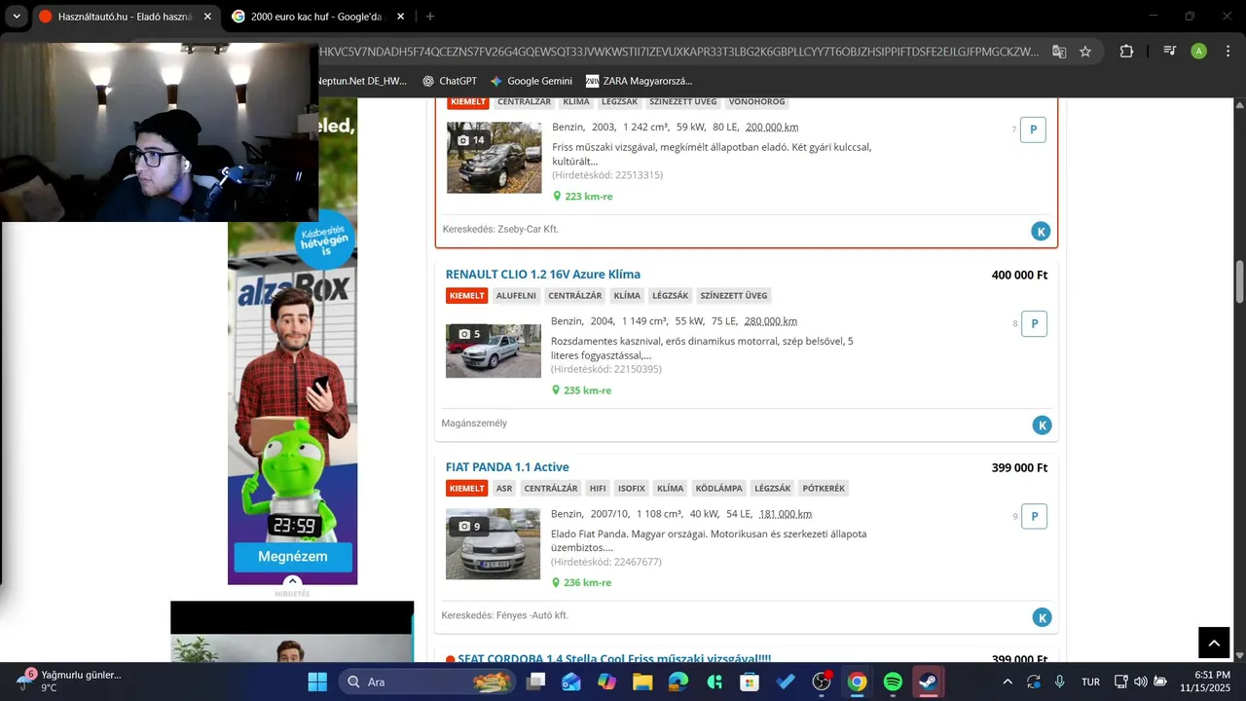The width and height of the screenshot is (1246, 701).
Task: Open the Google Gemini bookmark
Action: pyautogui.click(x=531, y=81)
